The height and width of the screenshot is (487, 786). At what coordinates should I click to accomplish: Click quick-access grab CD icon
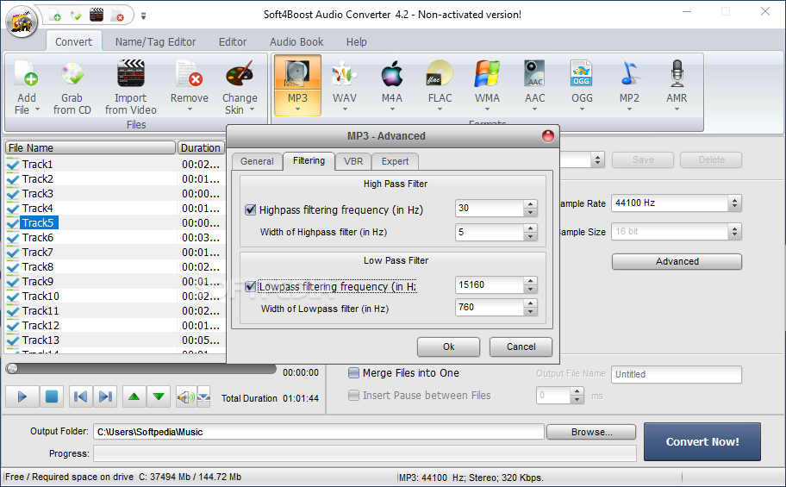click(76, 15)
